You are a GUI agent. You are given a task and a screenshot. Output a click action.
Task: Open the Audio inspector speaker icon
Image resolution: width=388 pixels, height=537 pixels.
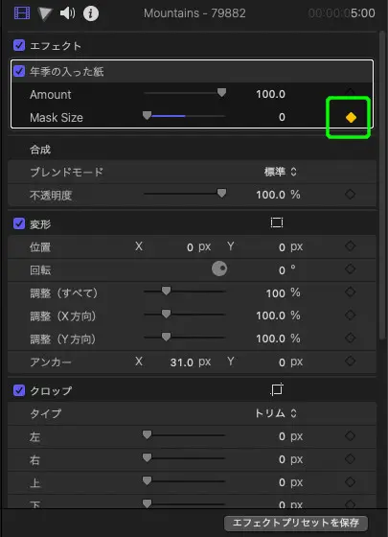[67, 13]
